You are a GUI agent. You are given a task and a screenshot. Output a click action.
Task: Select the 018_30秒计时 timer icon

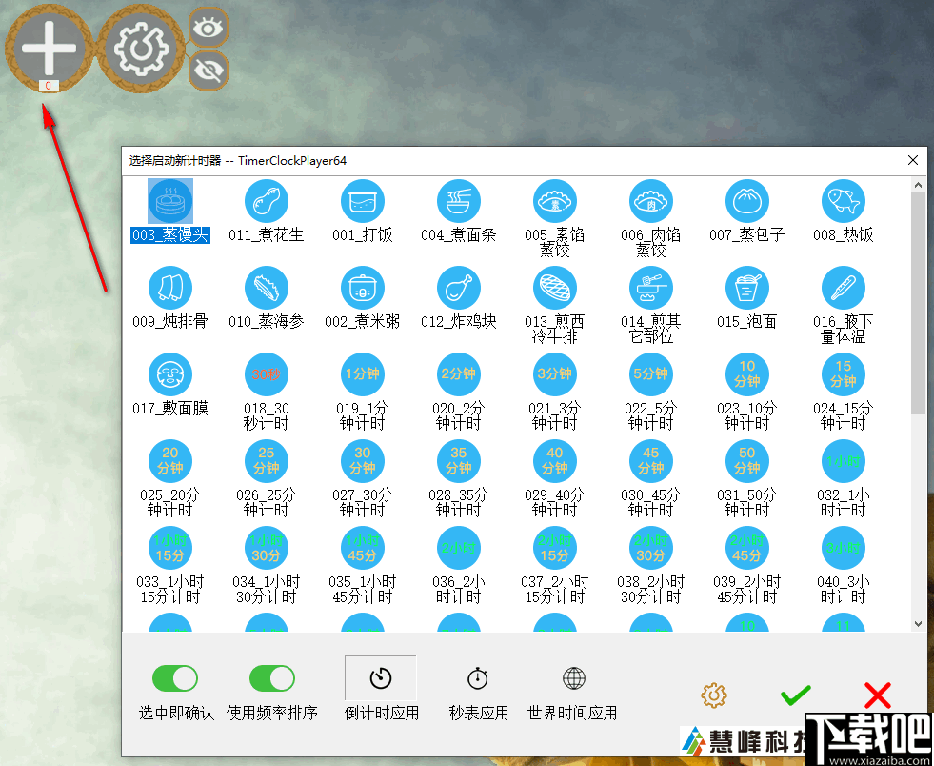(266, 374)
